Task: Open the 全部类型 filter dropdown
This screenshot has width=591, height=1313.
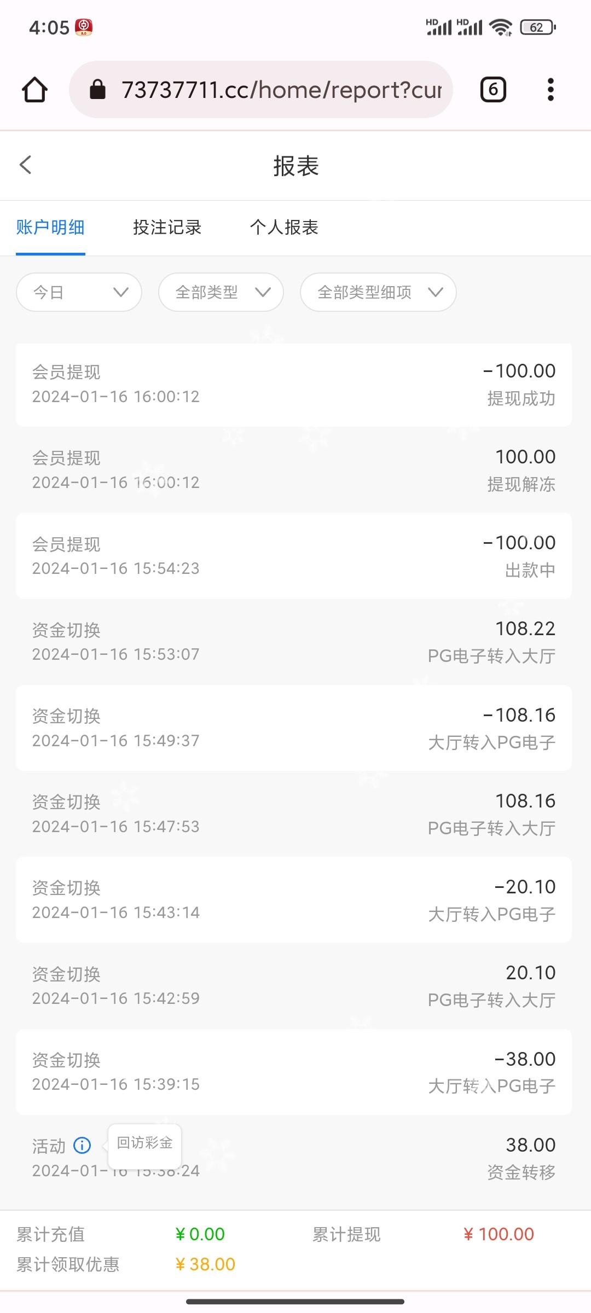Action: [x=221, y=292]
